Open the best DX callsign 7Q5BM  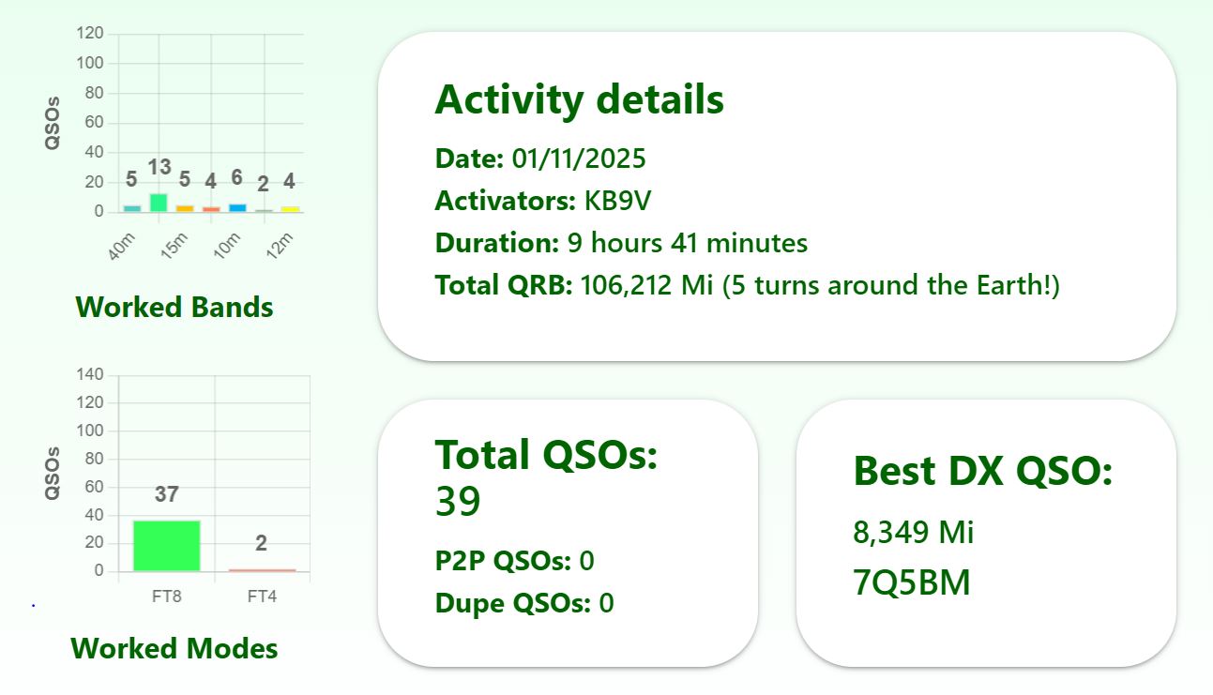(x=911, y=583)
